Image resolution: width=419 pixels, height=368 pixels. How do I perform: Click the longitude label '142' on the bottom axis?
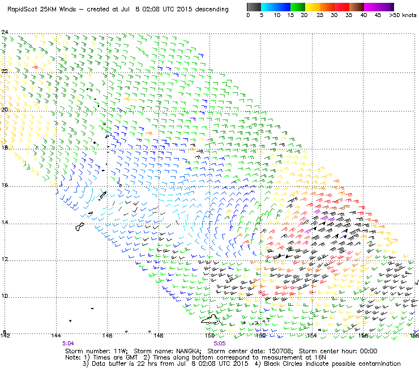tap(5, 336)
